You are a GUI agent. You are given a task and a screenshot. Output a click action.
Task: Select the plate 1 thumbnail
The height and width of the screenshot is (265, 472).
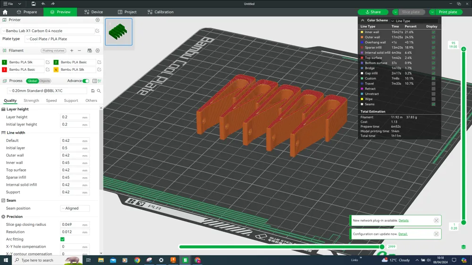118,32
